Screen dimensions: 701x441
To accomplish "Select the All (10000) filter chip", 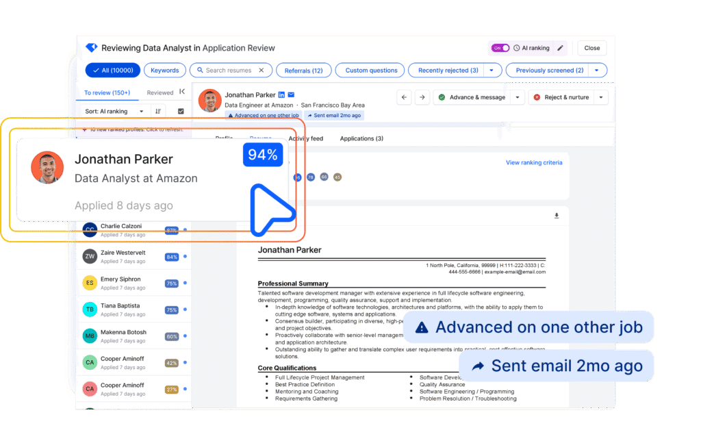I will pyautogui.click(x=112, y=70).
